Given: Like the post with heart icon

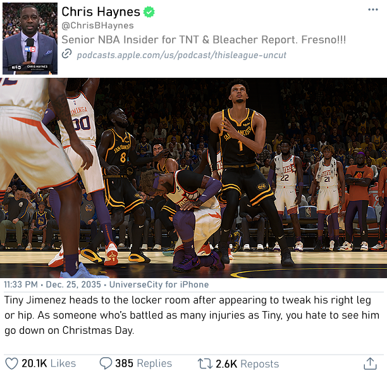Looking at the screenshot, I should [x=11, y=364].
